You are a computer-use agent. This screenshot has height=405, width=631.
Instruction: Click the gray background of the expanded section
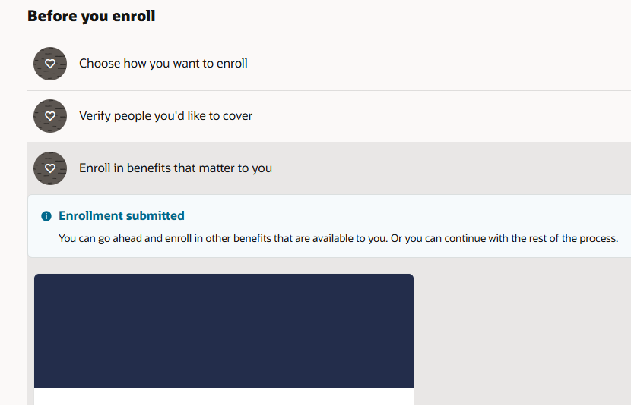522,331
